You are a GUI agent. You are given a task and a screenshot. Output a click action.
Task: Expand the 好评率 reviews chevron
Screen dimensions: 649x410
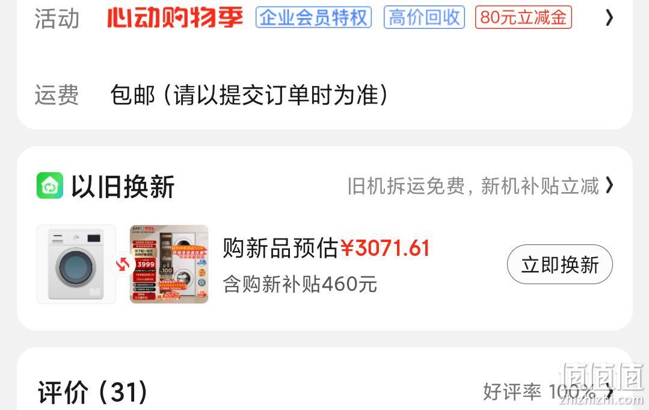tap(609, 391)
